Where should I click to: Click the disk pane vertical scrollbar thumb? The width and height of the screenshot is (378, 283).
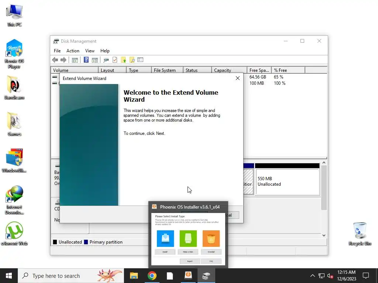324,188
